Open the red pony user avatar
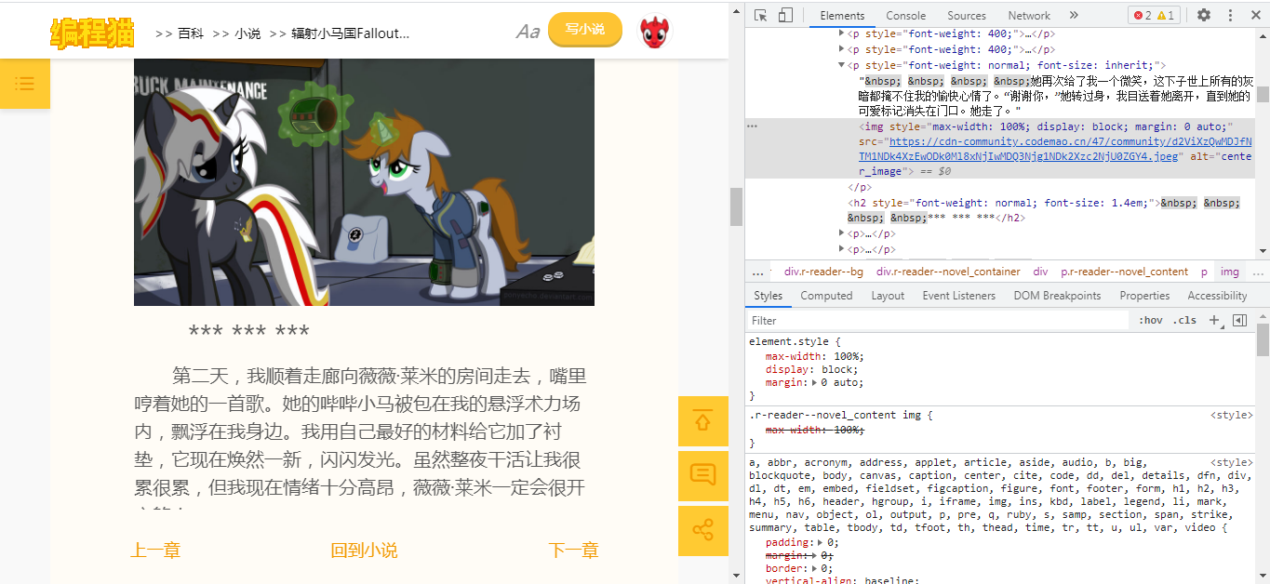 tap(655, 32)
